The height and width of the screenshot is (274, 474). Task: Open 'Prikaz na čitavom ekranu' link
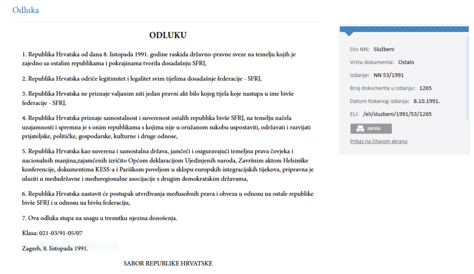[x=379, y=141]
